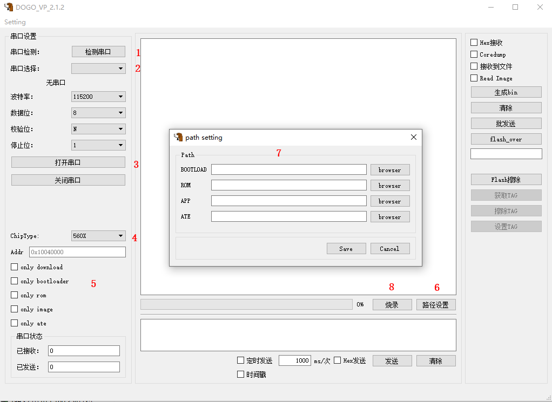Image resolution: width=552 pixels, height=402 pixels.
Task: Open the Setting menu
Action: pyautogui.click(x=15, y=22)
